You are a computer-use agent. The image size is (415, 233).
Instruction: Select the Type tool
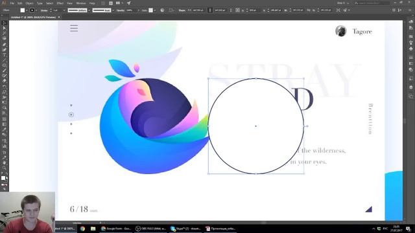4,54
